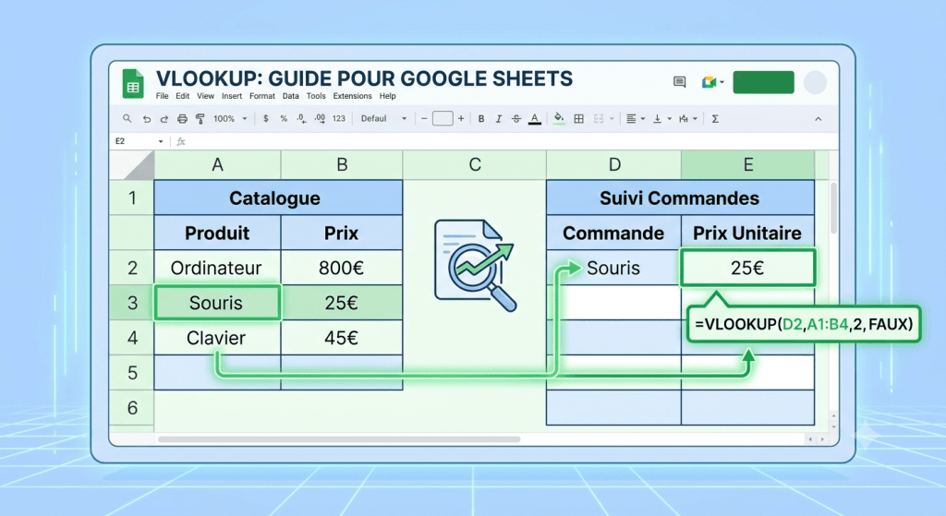Click the Print icon
This screenshot has width=946, height=516.
tap(182, 119)
